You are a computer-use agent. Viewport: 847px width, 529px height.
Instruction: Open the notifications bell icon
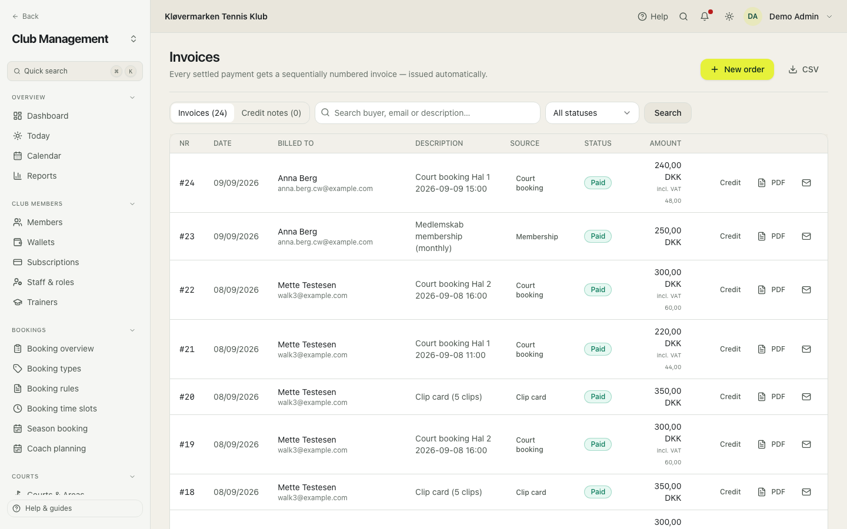click(x=705, y=16)
